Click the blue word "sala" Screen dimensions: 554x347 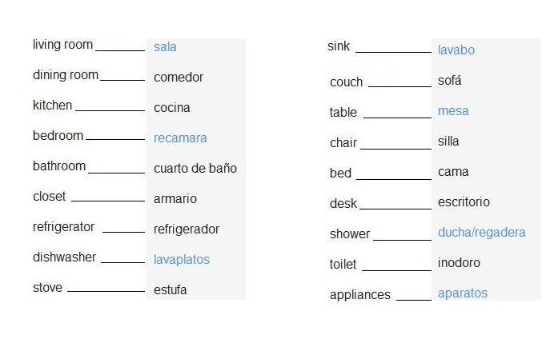click(x=165, y=47)
